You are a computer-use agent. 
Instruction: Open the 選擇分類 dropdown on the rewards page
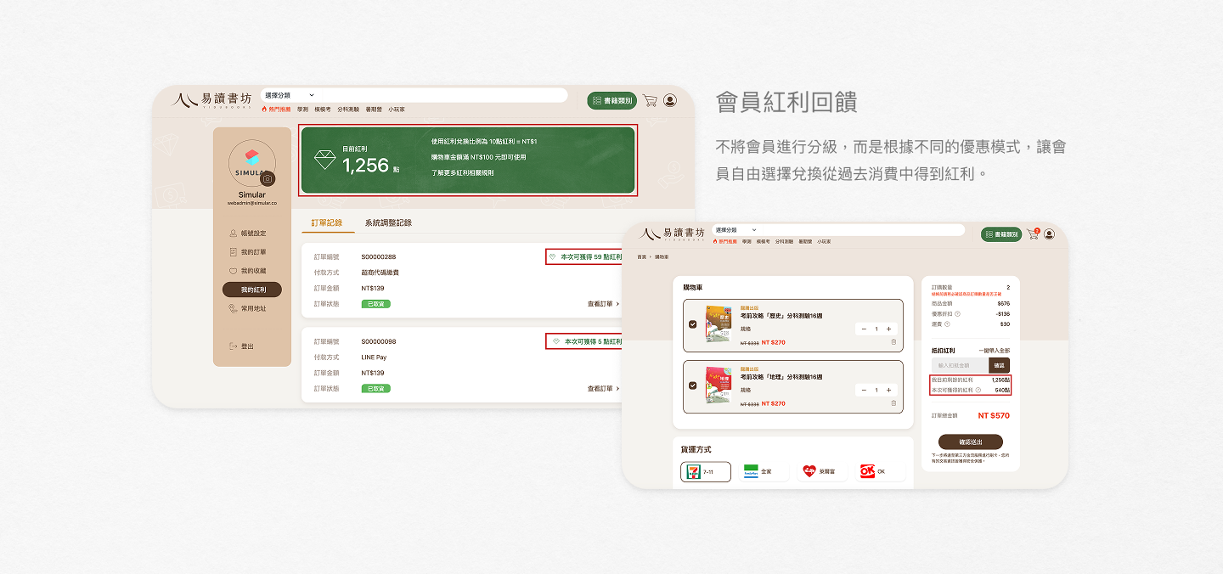(289, 95)
